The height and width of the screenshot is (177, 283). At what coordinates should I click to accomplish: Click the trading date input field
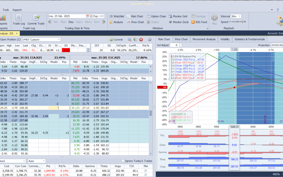click(67, 16)
